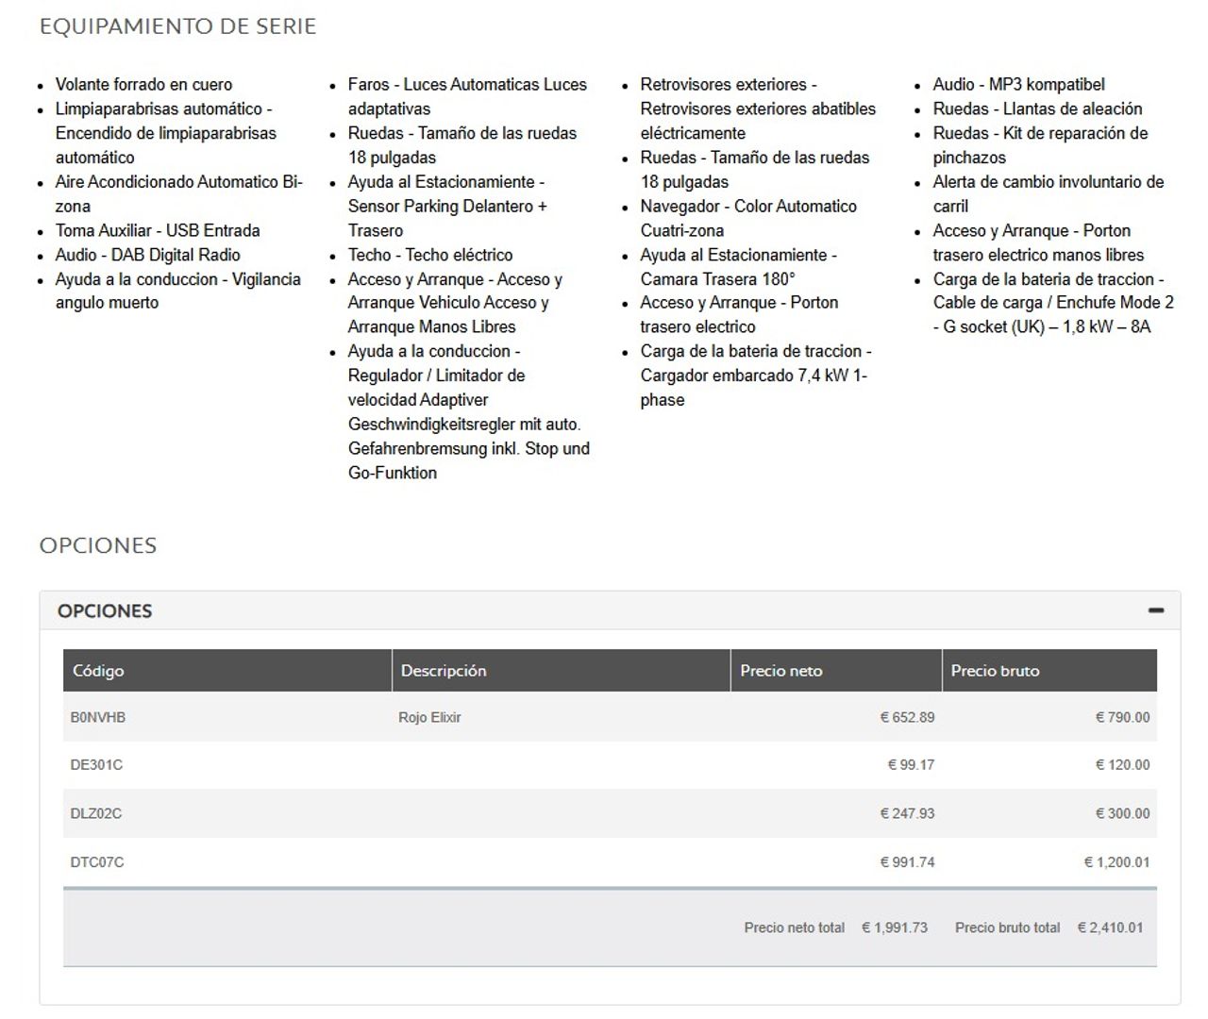Click 'Ruedas - Llantas de aleación' item
Viewport: 1208px width, 1019px height.
tap(1037, 109)
